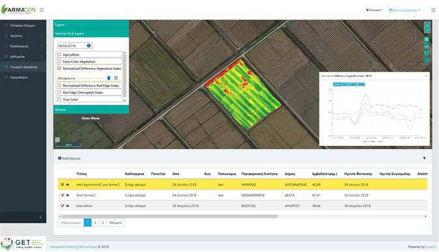The width and height of the screenshot is (439, 252).
Task: Select Γεωργία ακριβείας in the sidebar
Action: [x=23, y=67]
